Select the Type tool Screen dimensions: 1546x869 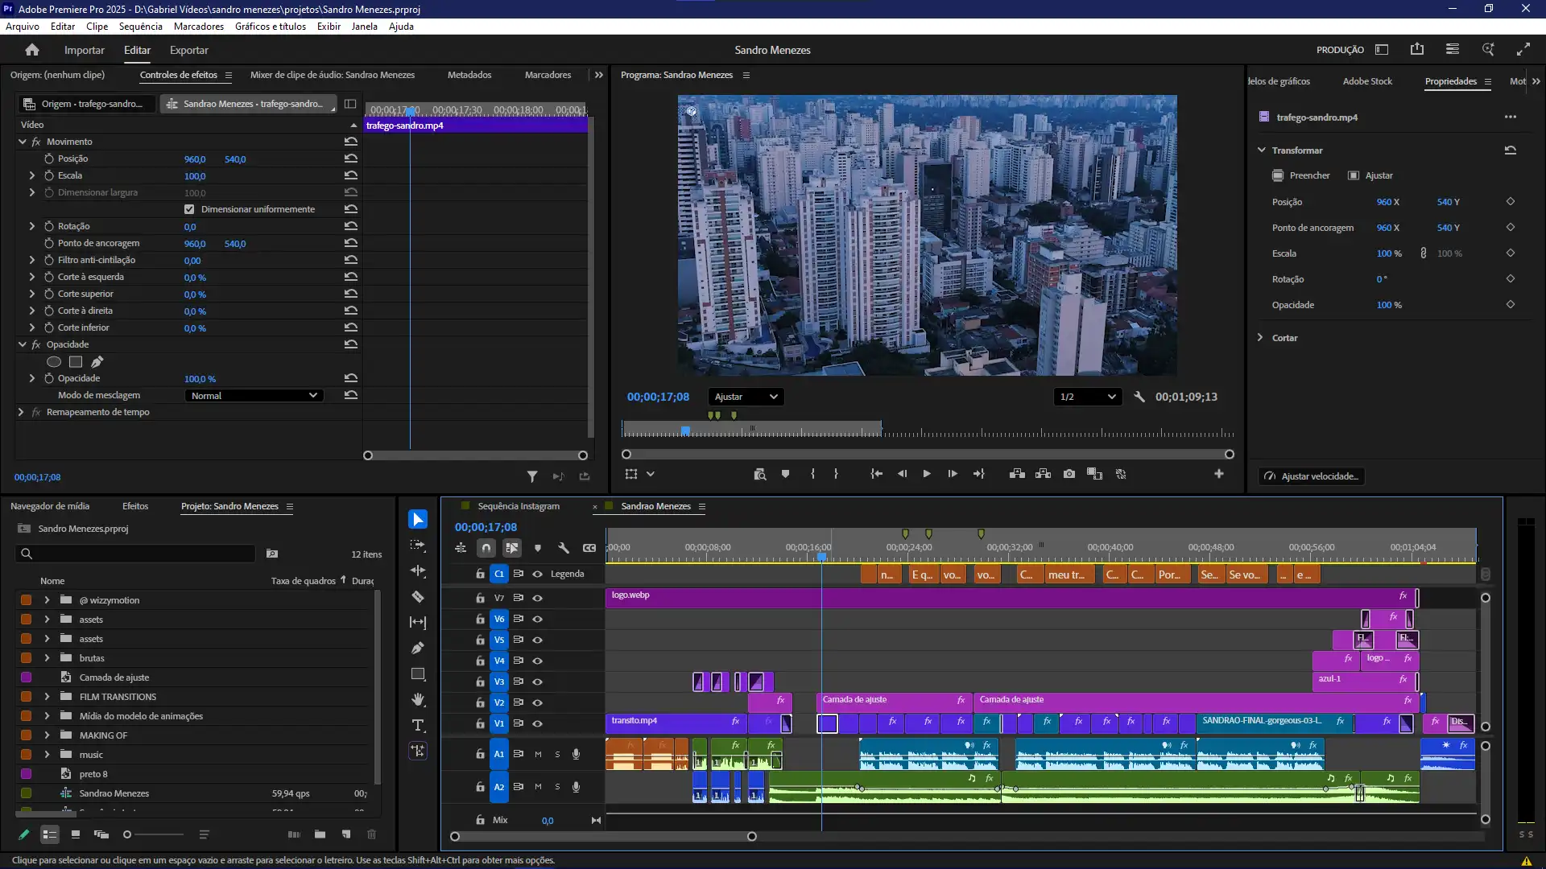point(417,725)
